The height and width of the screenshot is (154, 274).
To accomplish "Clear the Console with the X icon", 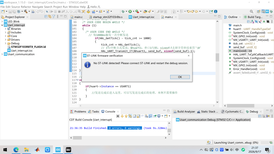I will [x=118, y=116].
